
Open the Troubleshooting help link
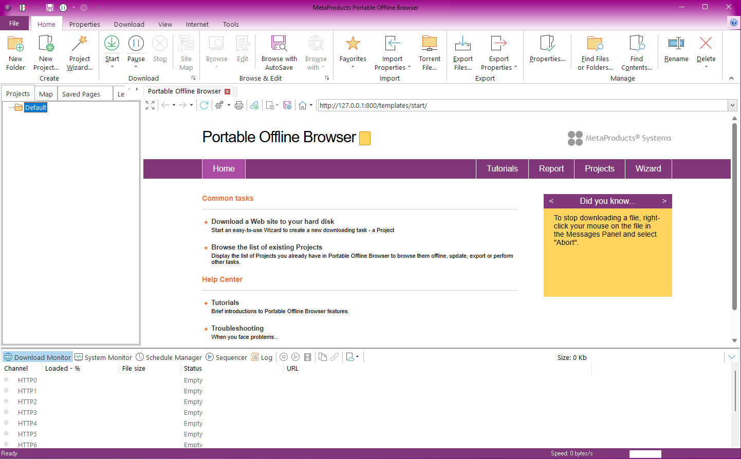pyautogui.click(x=237, y=328)
